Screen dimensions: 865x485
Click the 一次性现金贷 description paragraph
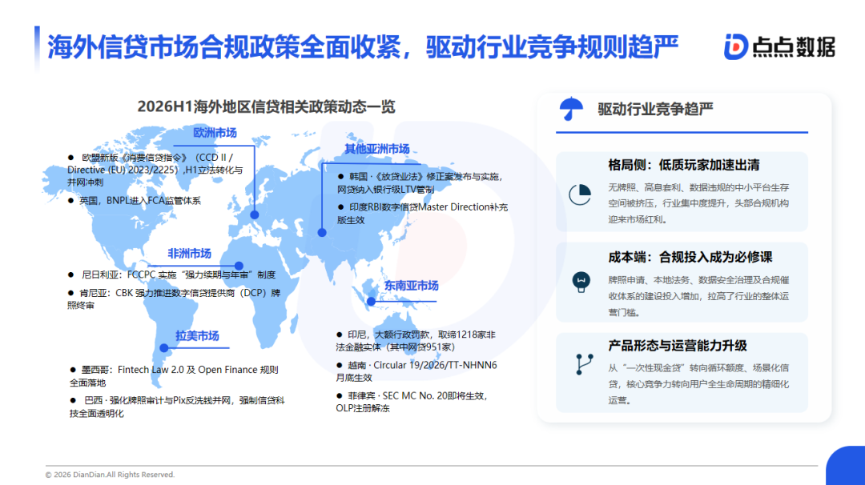point(698,383)
